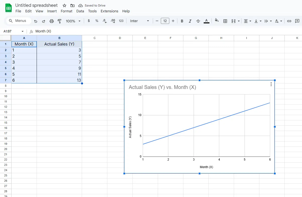Star the Untitled spreadsheet
Screen dimensions: 302x197
pos(64,6)
